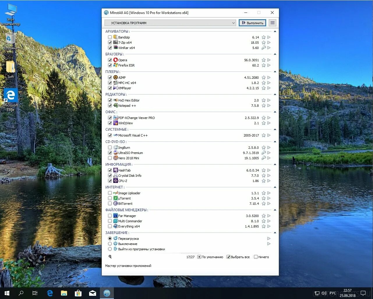Click the volume icon in system tray
Screen dimensions: 373x299
pos(324,293)
